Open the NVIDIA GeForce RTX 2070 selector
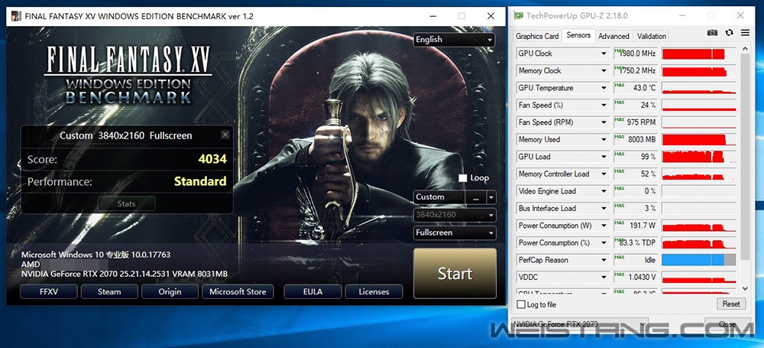Screen dimensions: 764x348 pos(581,324)
